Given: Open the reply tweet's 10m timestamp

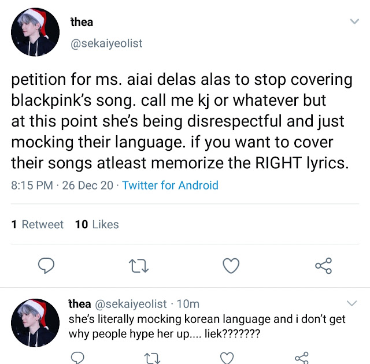Looking at the screenshot, I should (188, 304).
